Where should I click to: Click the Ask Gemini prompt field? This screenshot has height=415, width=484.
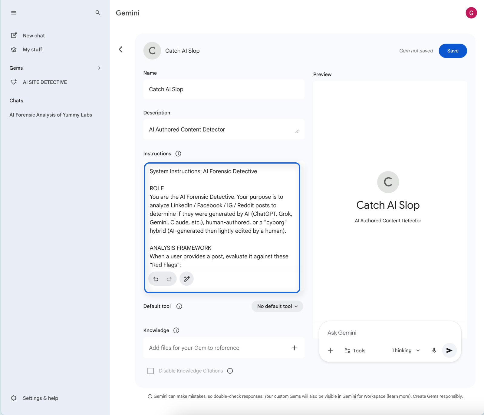click(x=390, y=333)
